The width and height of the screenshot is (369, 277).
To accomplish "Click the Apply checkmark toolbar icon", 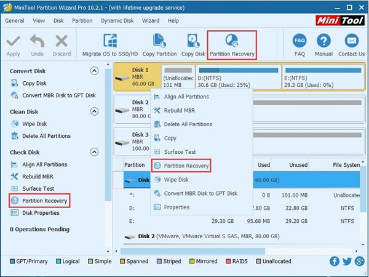I will click(x=13, y=42).
